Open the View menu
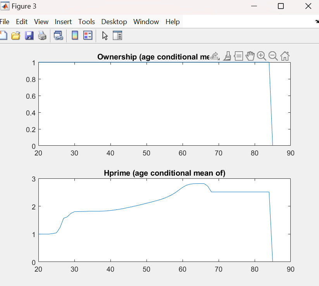The width and height of the screenshot is (319, 286). click(x=41, y=22)
